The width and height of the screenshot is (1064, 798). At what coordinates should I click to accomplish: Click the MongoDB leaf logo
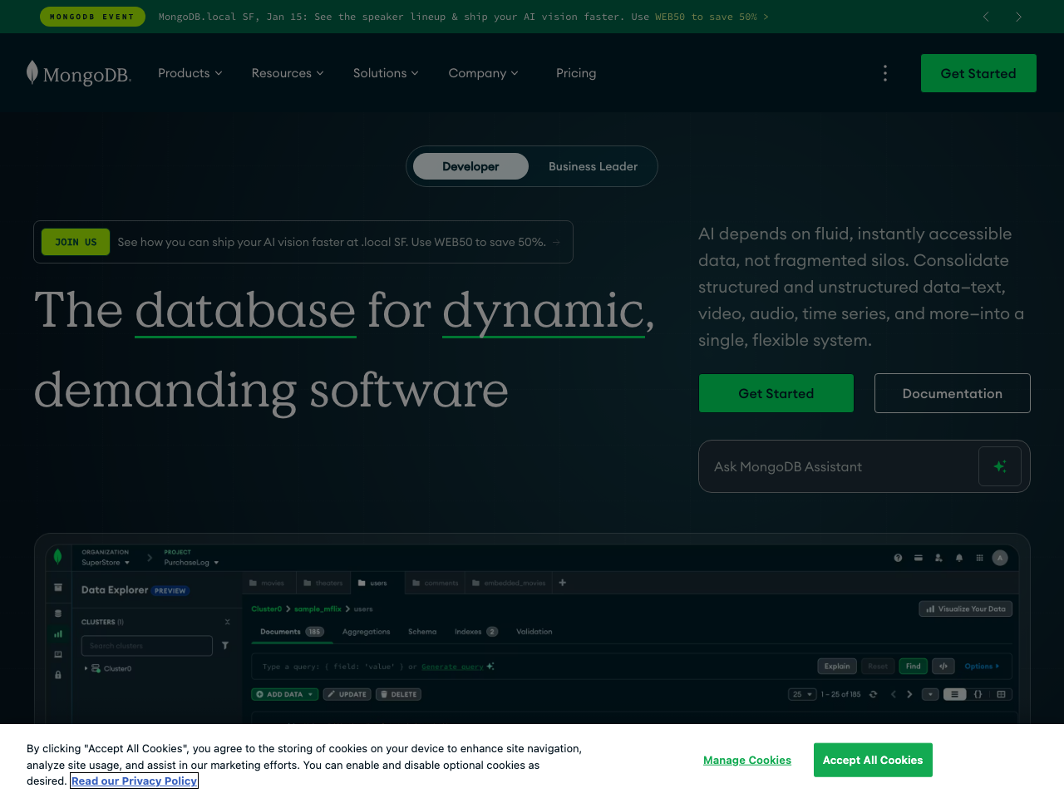point(32,72)
